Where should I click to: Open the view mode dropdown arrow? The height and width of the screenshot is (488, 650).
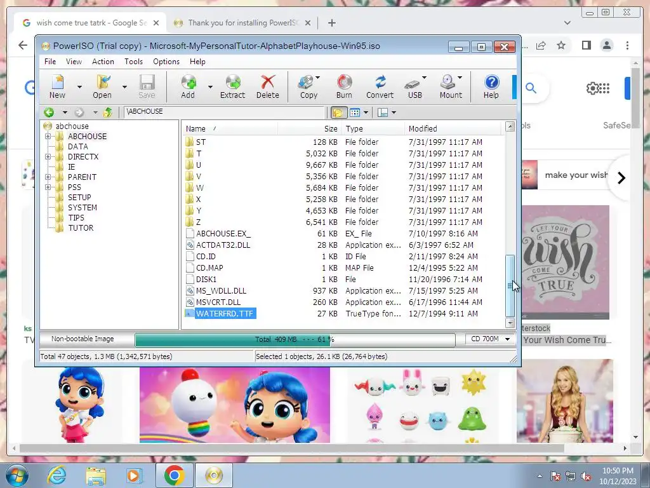point(366,112)
